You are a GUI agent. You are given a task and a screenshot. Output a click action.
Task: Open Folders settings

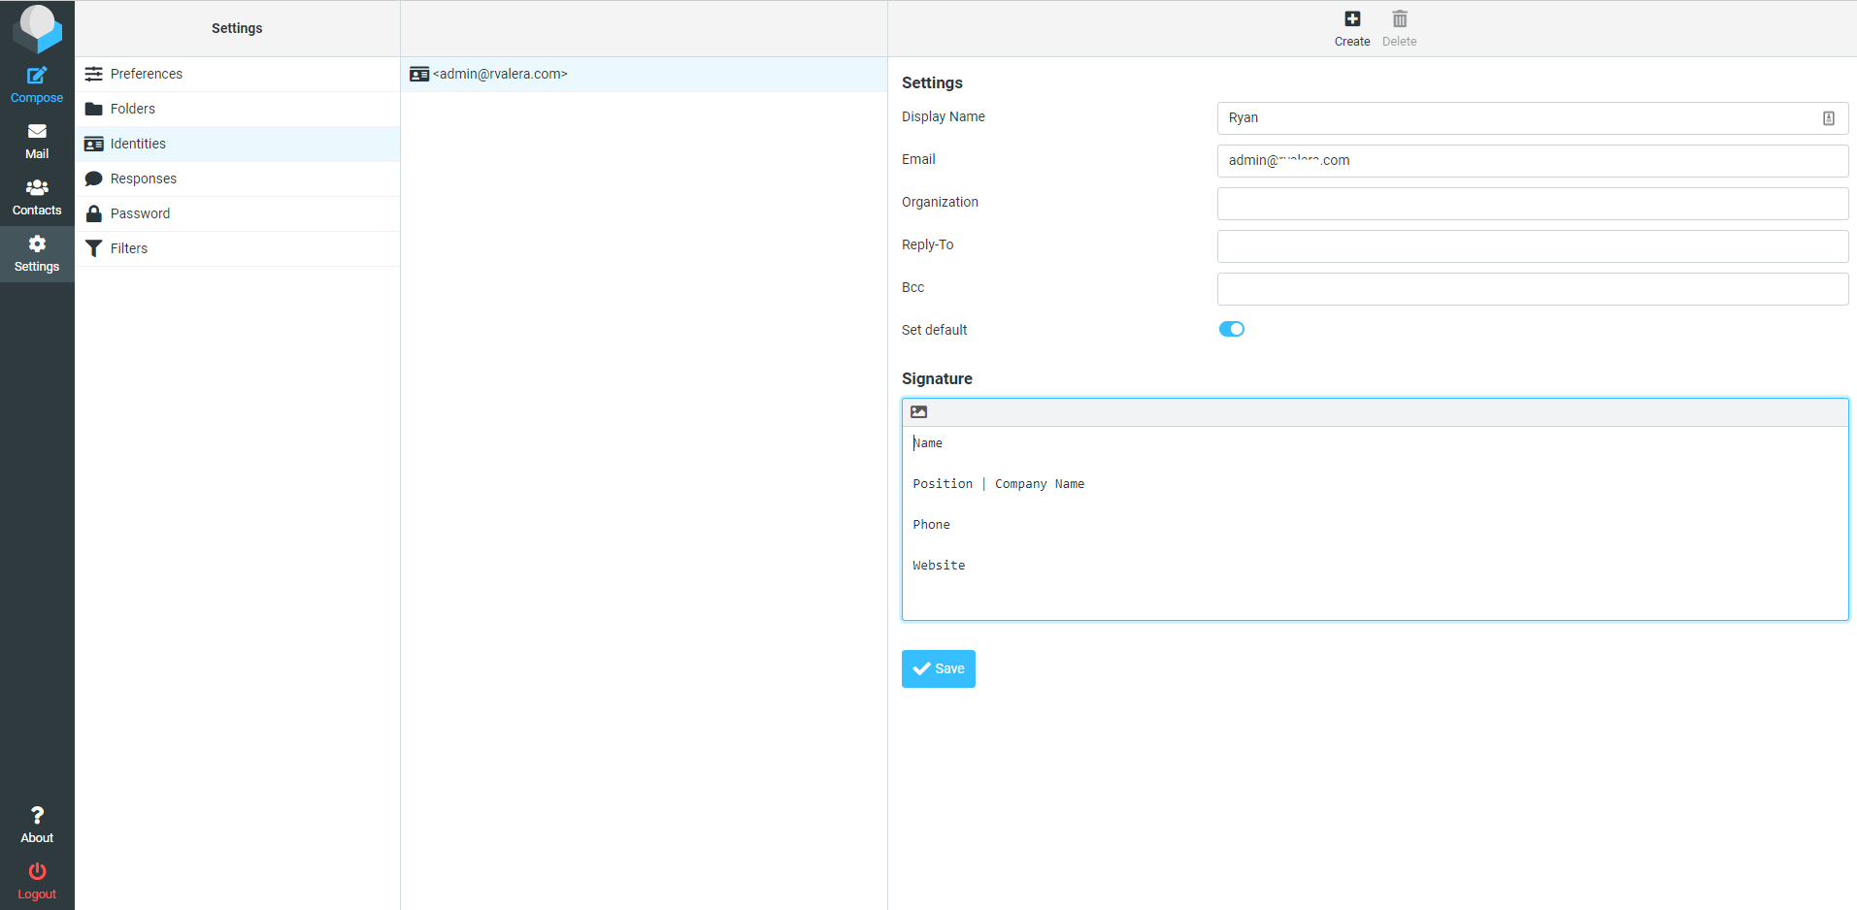coord(132,109)
